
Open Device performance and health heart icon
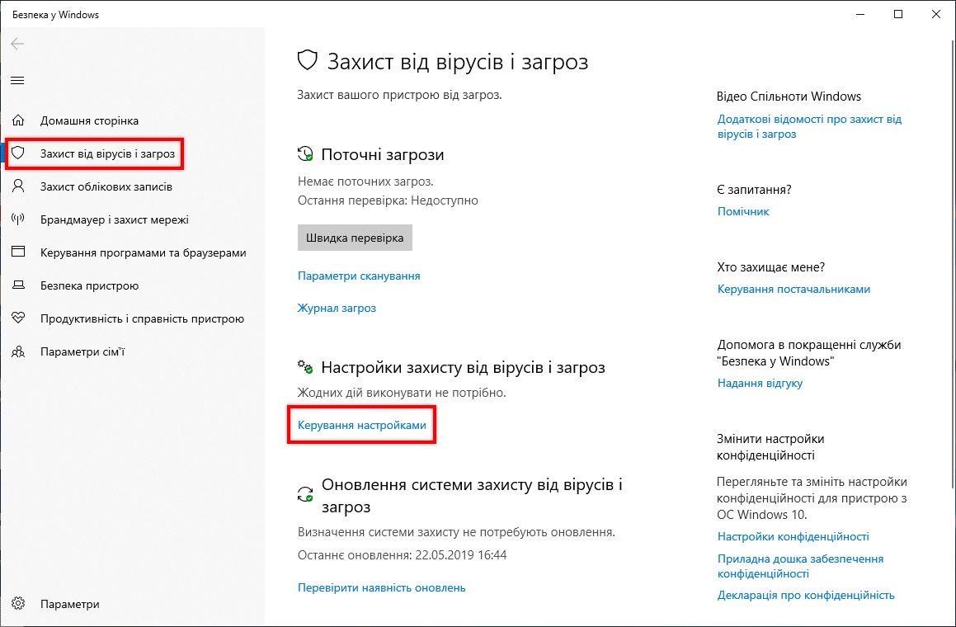pos(20,318)
